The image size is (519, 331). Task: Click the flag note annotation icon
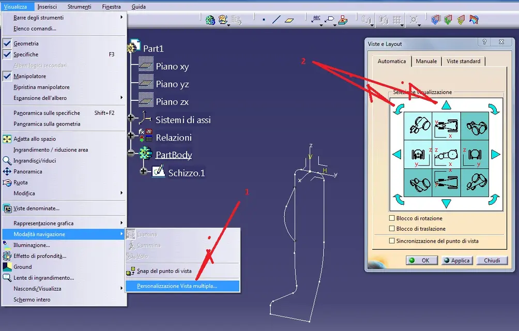pos(329,20)
